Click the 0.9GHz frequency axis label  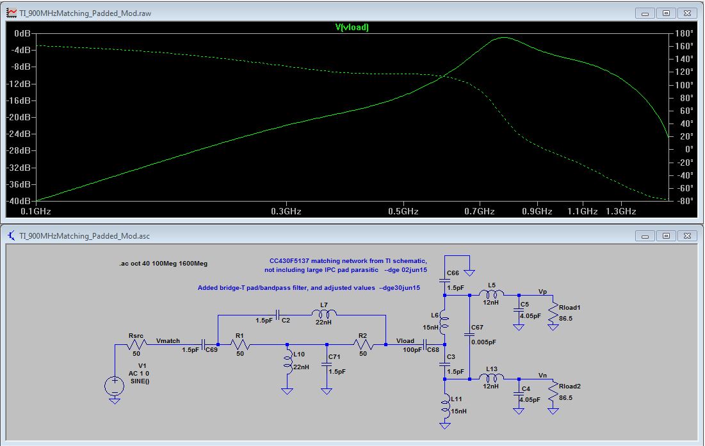pyautogui.click(x=537, y=211)
